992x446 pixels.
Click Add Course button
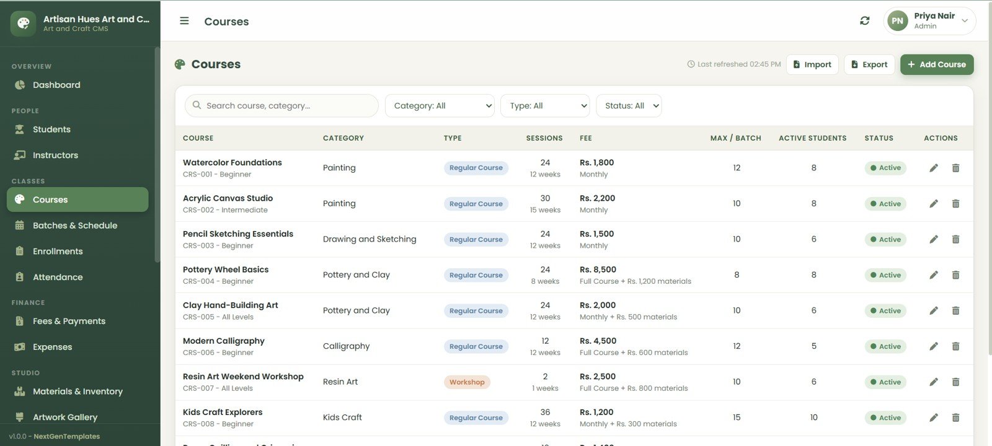pyautogui.click(x=937, y=64)
